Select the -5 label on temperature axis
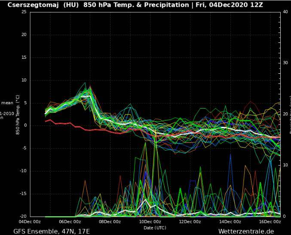 [24, 148]
